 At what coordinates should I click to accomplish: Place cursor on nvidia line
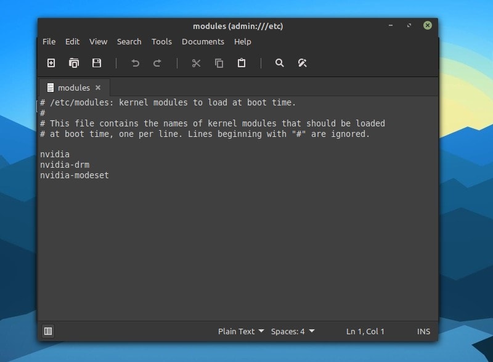[x=55, y=154]
